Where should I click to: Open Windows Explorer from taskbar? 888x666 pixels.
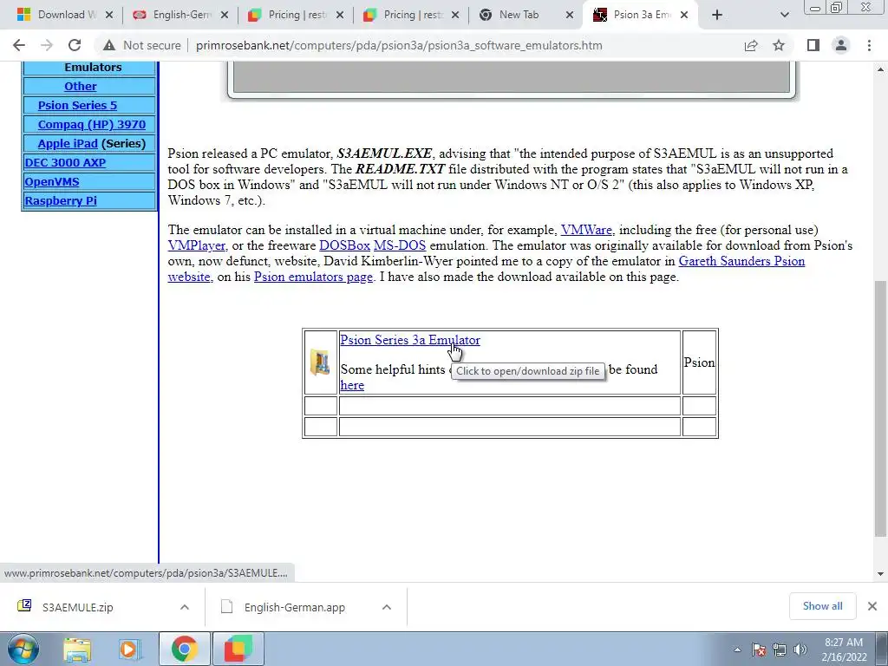[x=77, y=650]
